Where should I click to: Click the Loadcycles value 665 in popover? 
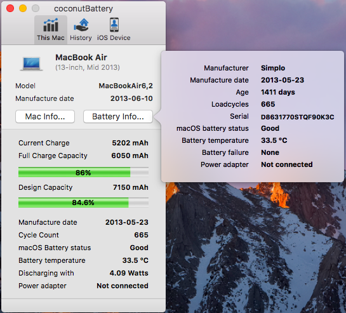[268, 104]
